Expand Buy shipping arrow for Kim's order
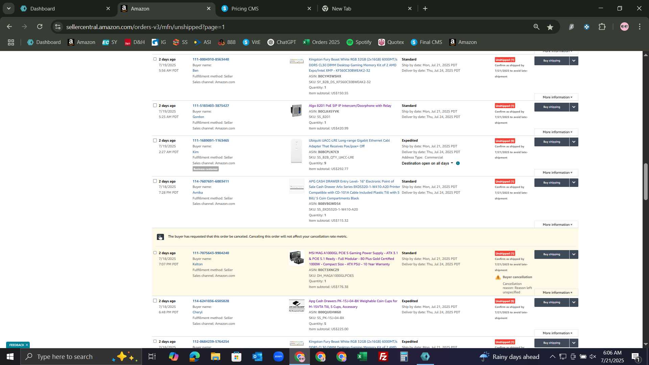 coord(574,142)
